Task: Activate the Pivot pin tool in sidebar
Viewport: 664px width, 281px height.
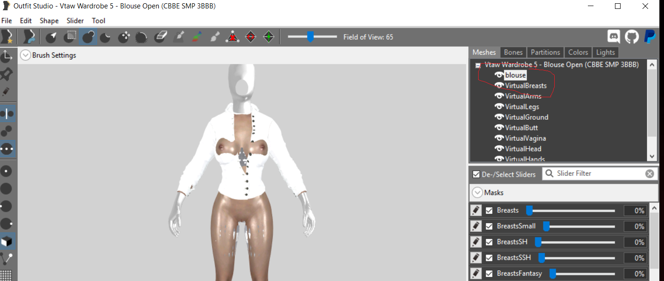Action: coord(7,74)
